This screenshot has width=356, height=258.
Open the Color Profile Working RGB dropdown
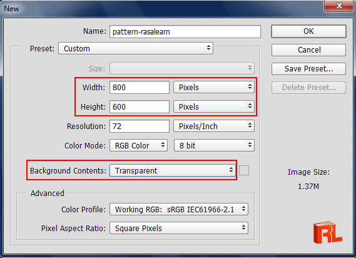(x=179, y=209)
